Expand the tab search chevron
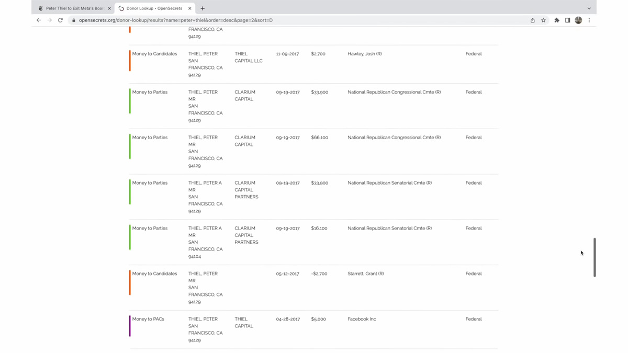The width and height of the screenshot is (628, 353). [x=589, y=8]
